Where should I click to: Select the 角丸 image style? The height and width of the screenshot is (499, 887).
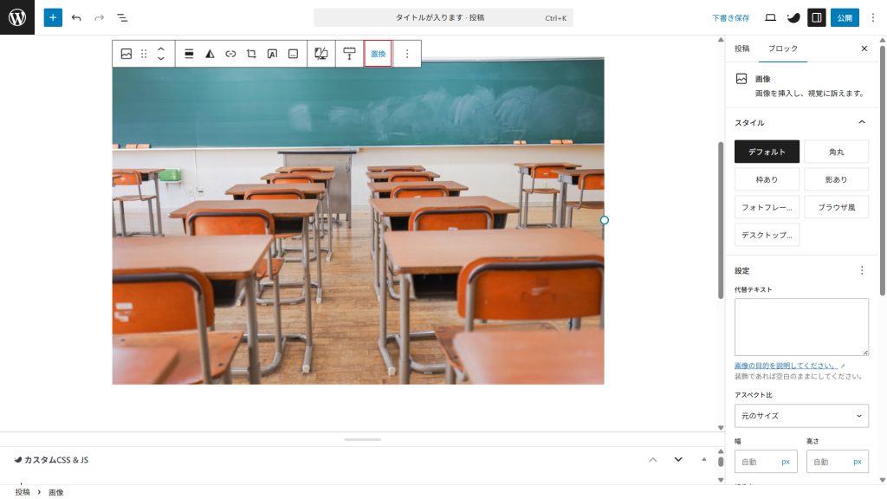click(836, 152)
